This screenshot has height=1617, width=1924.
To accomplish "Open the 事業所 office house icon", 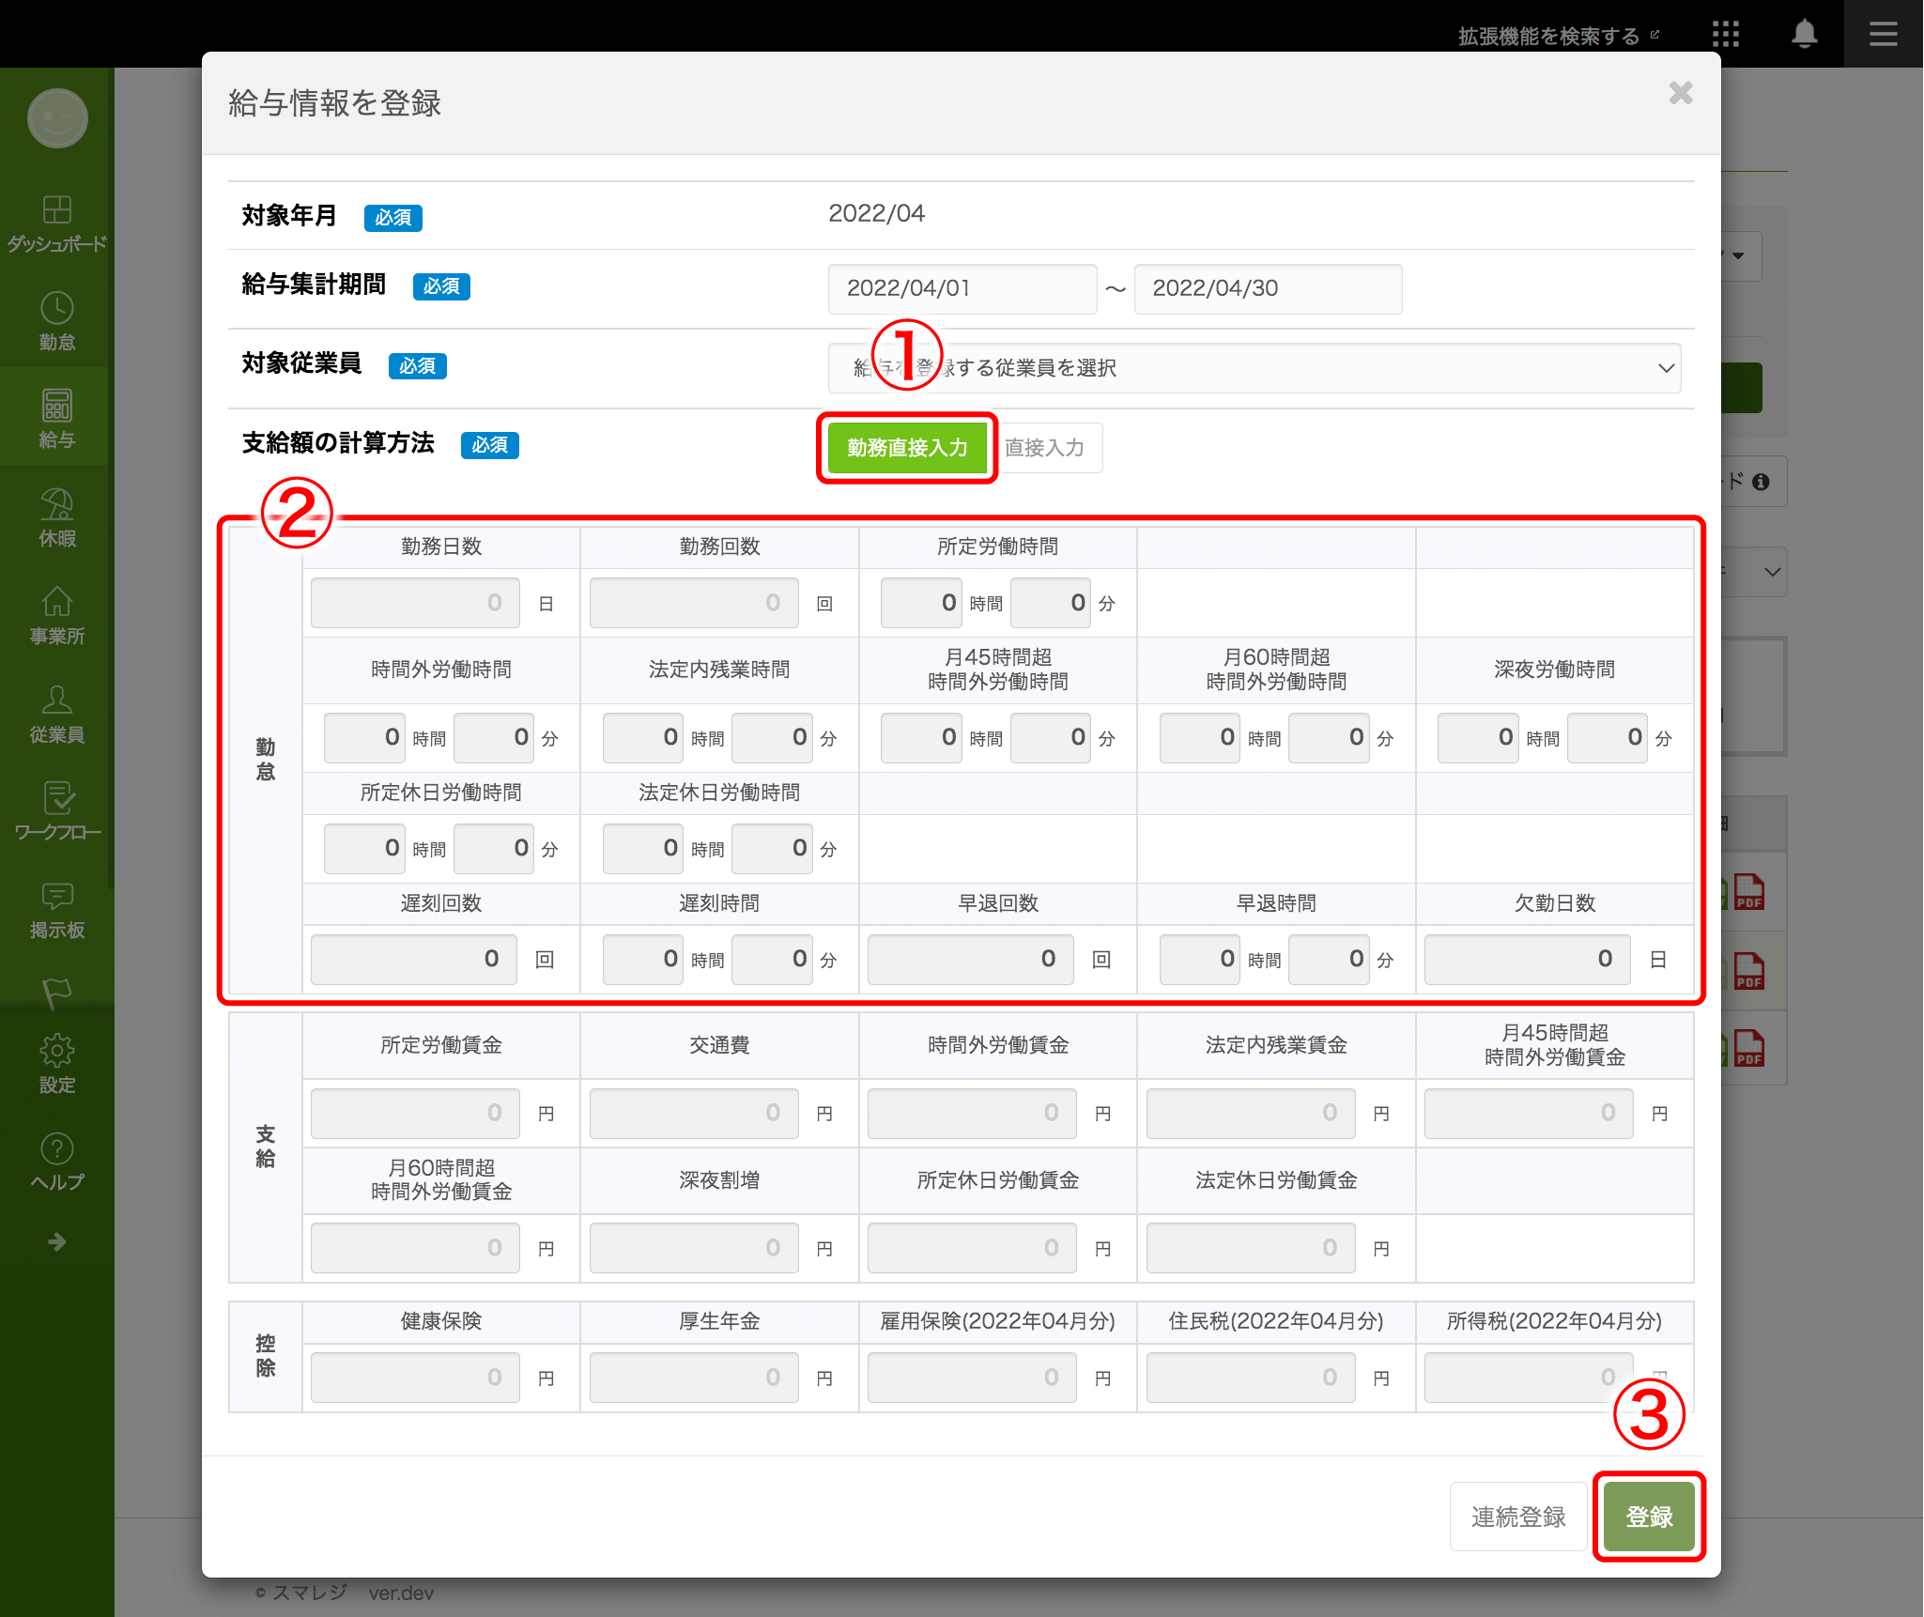I will [x=57, y=602].
